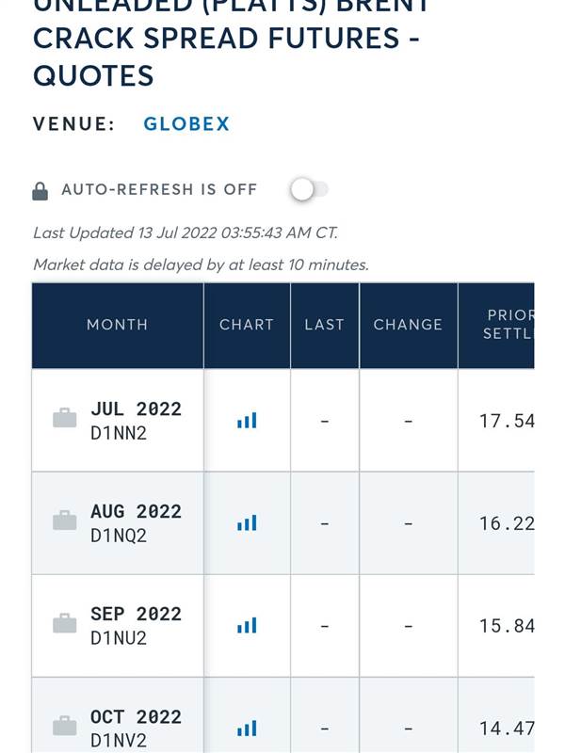The image size is (565, 753).
Task: Click the lock icon next to auto-refresh
Action: (40, 191)
